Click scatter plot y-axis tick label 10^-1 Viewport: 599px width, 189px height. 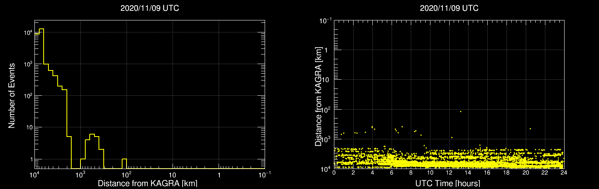325,20
